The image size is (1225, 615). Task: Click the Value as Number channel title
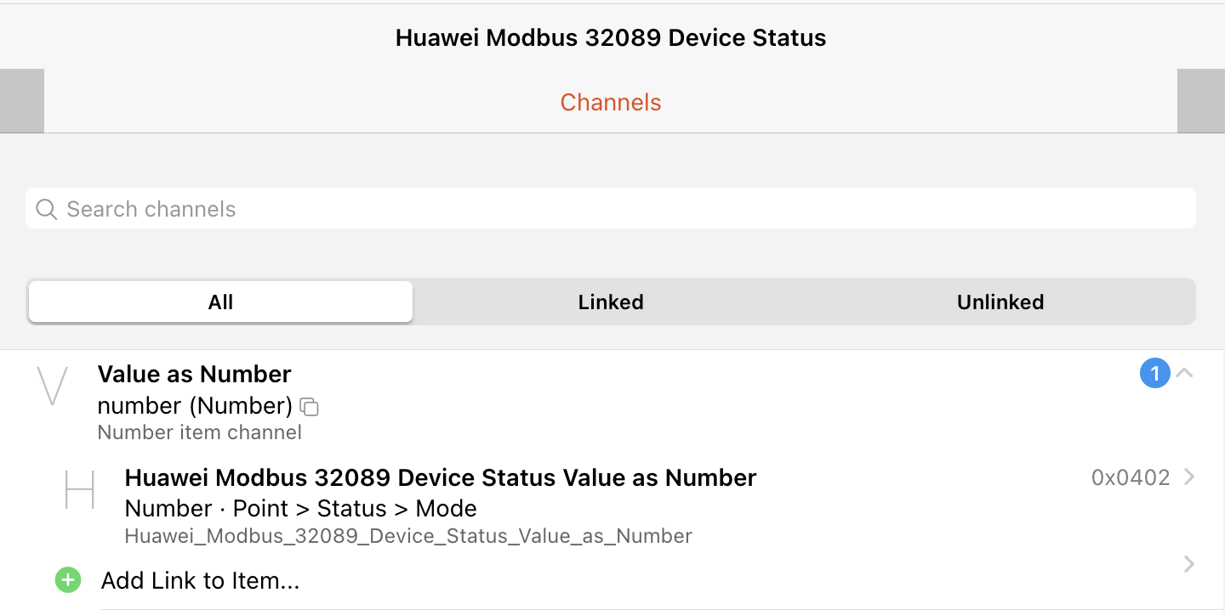(x=195, y=375)
